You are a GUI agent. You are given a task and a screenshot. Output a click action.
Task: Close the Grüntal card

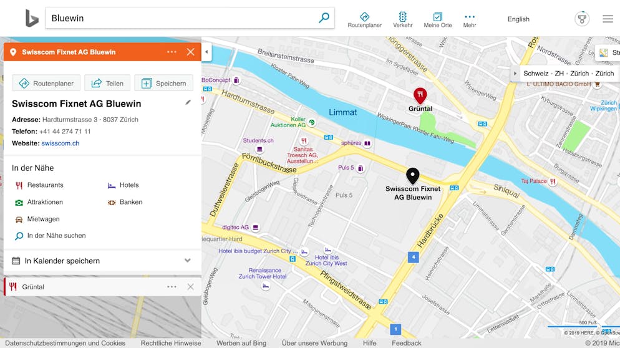point(191,287)
